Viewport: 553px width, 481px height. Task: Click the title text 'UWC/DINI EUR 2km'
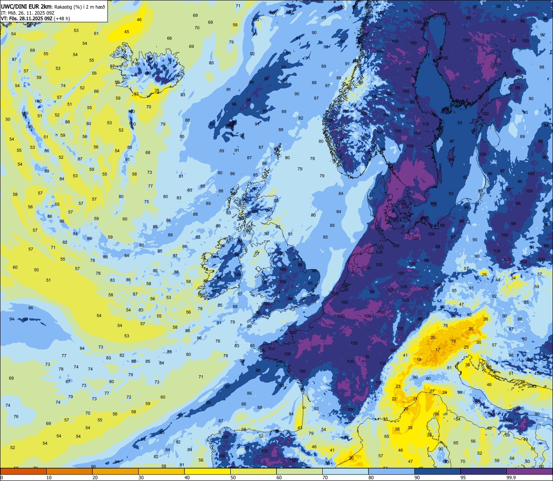pos(26,6)
